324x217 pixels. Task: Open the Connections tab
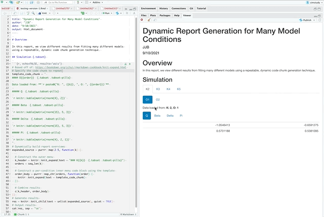pyautogui.click(x=179, y=9)
